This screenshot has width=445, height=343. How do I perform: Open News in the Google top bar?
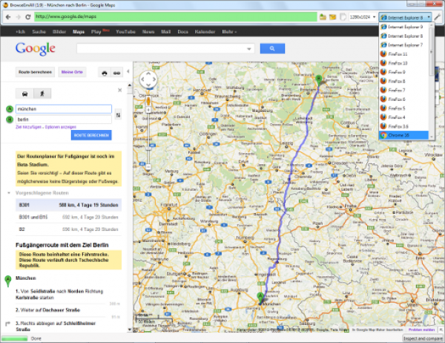[148, 31]
